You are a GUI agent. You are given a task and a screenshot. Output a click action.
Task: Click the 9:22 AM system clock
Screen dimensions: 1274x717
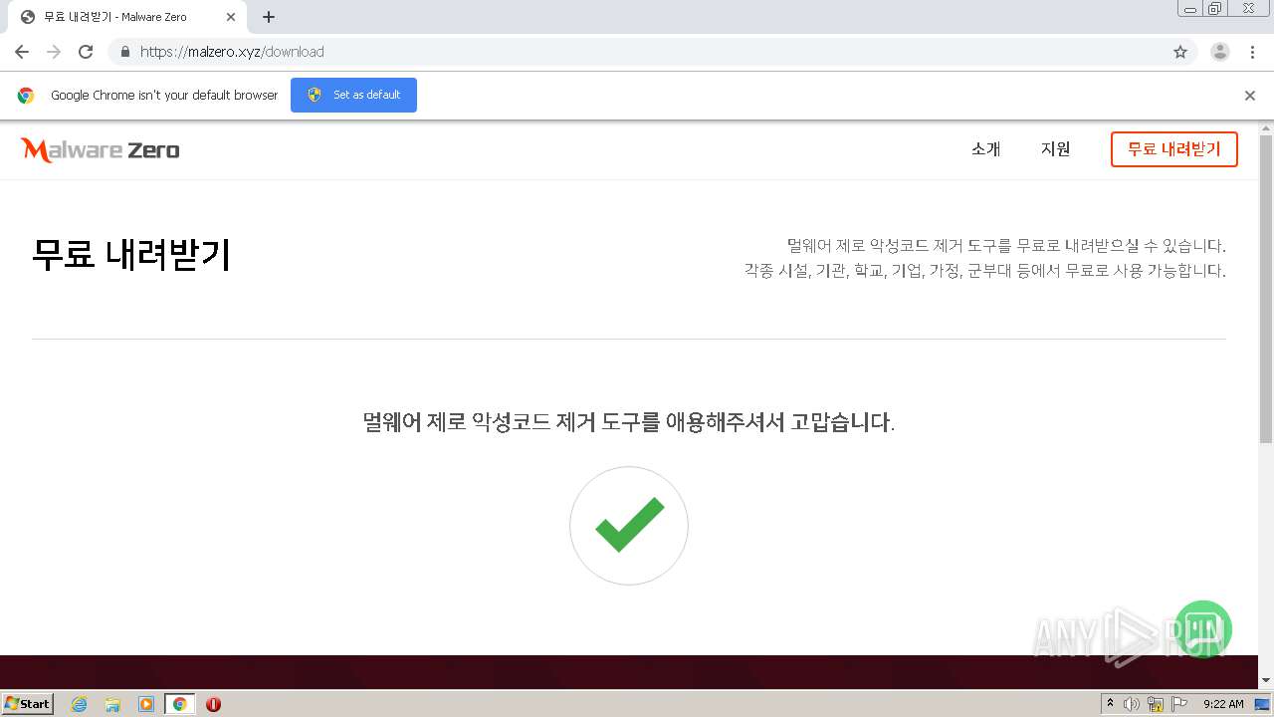click(x=1223, y=704)
